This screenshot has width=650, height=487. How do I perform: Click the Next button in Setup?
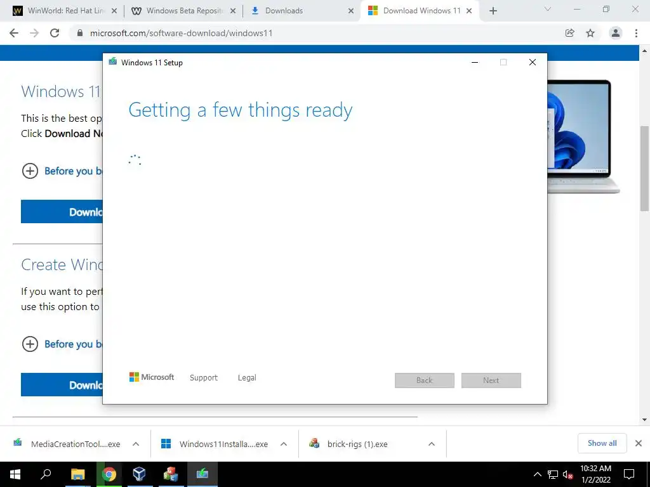tap(491, 380)
